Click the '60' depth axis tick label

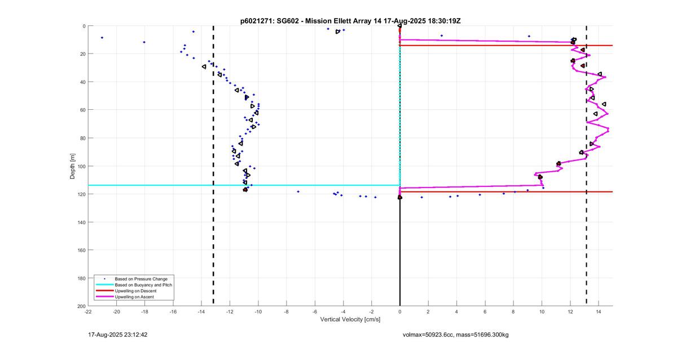pos(82,110)
